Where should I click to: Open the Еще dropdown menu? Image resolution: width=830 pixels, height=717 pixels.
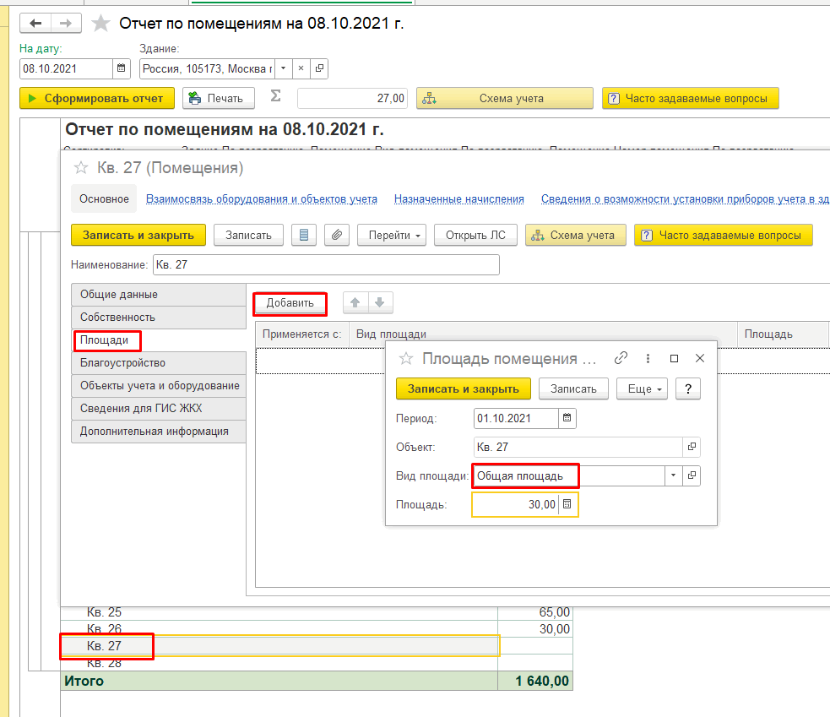coord(642,388)
